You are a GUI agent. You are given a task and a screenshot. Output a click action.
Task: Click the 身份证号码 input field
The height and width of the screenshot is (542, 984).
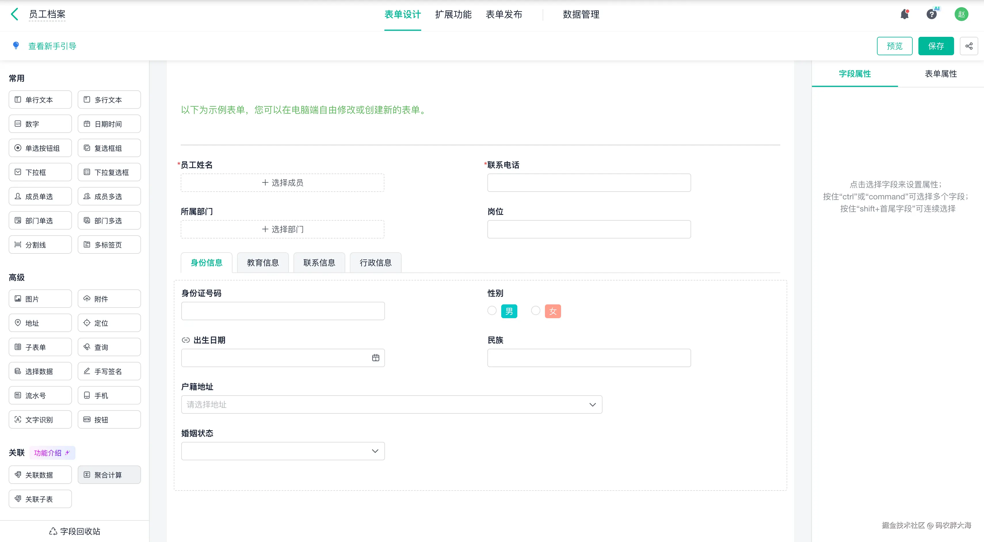[x=283, y=311]
